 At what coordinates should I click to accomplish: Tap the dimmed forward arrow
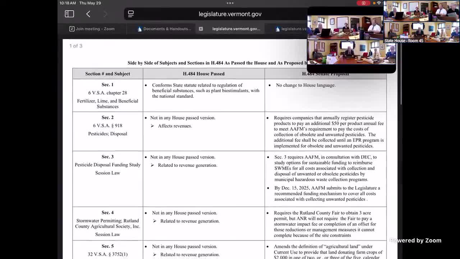(105, 14)
